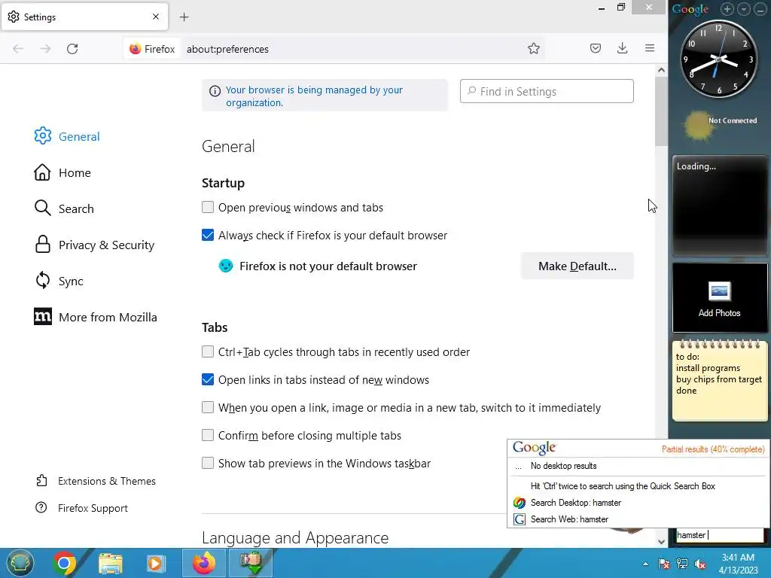
Task: Click the taskbar clock showing 3:41 AM
Action: (738, 564)
